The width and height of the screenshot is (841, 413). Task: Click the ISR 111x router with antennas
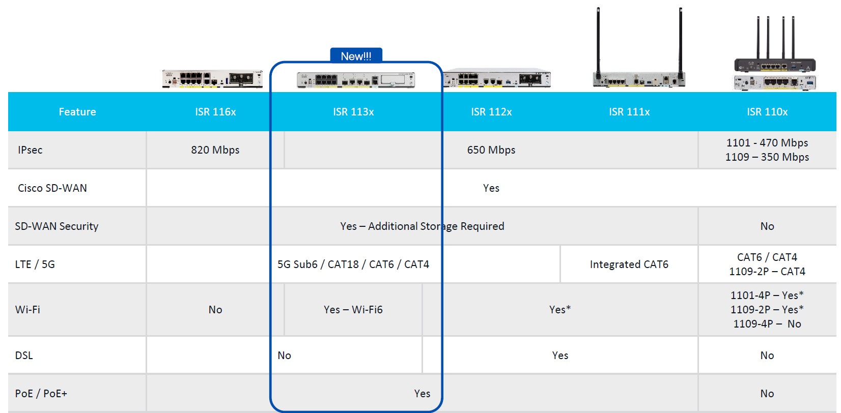639,47
